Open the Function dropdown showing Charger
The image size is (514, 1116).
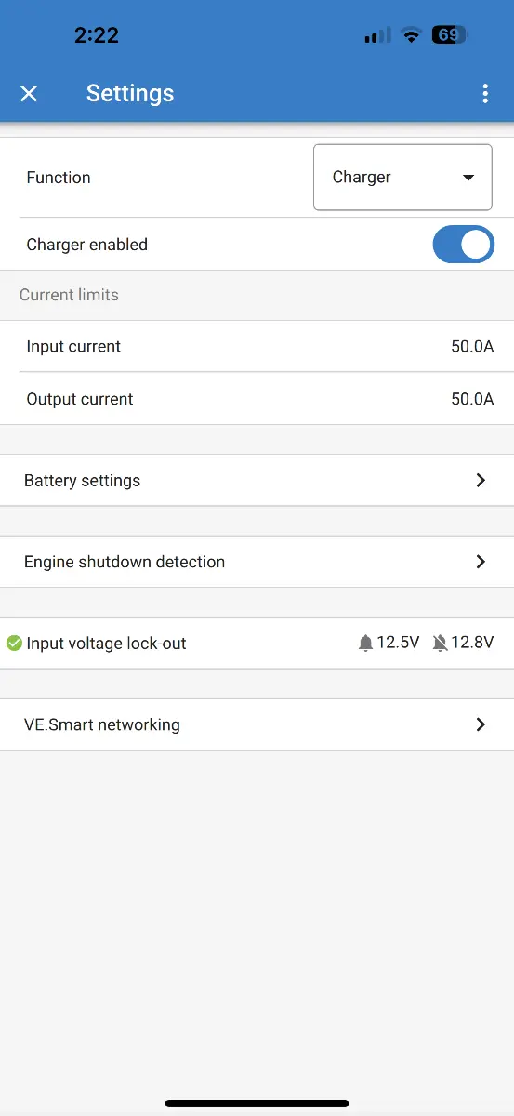402,177
